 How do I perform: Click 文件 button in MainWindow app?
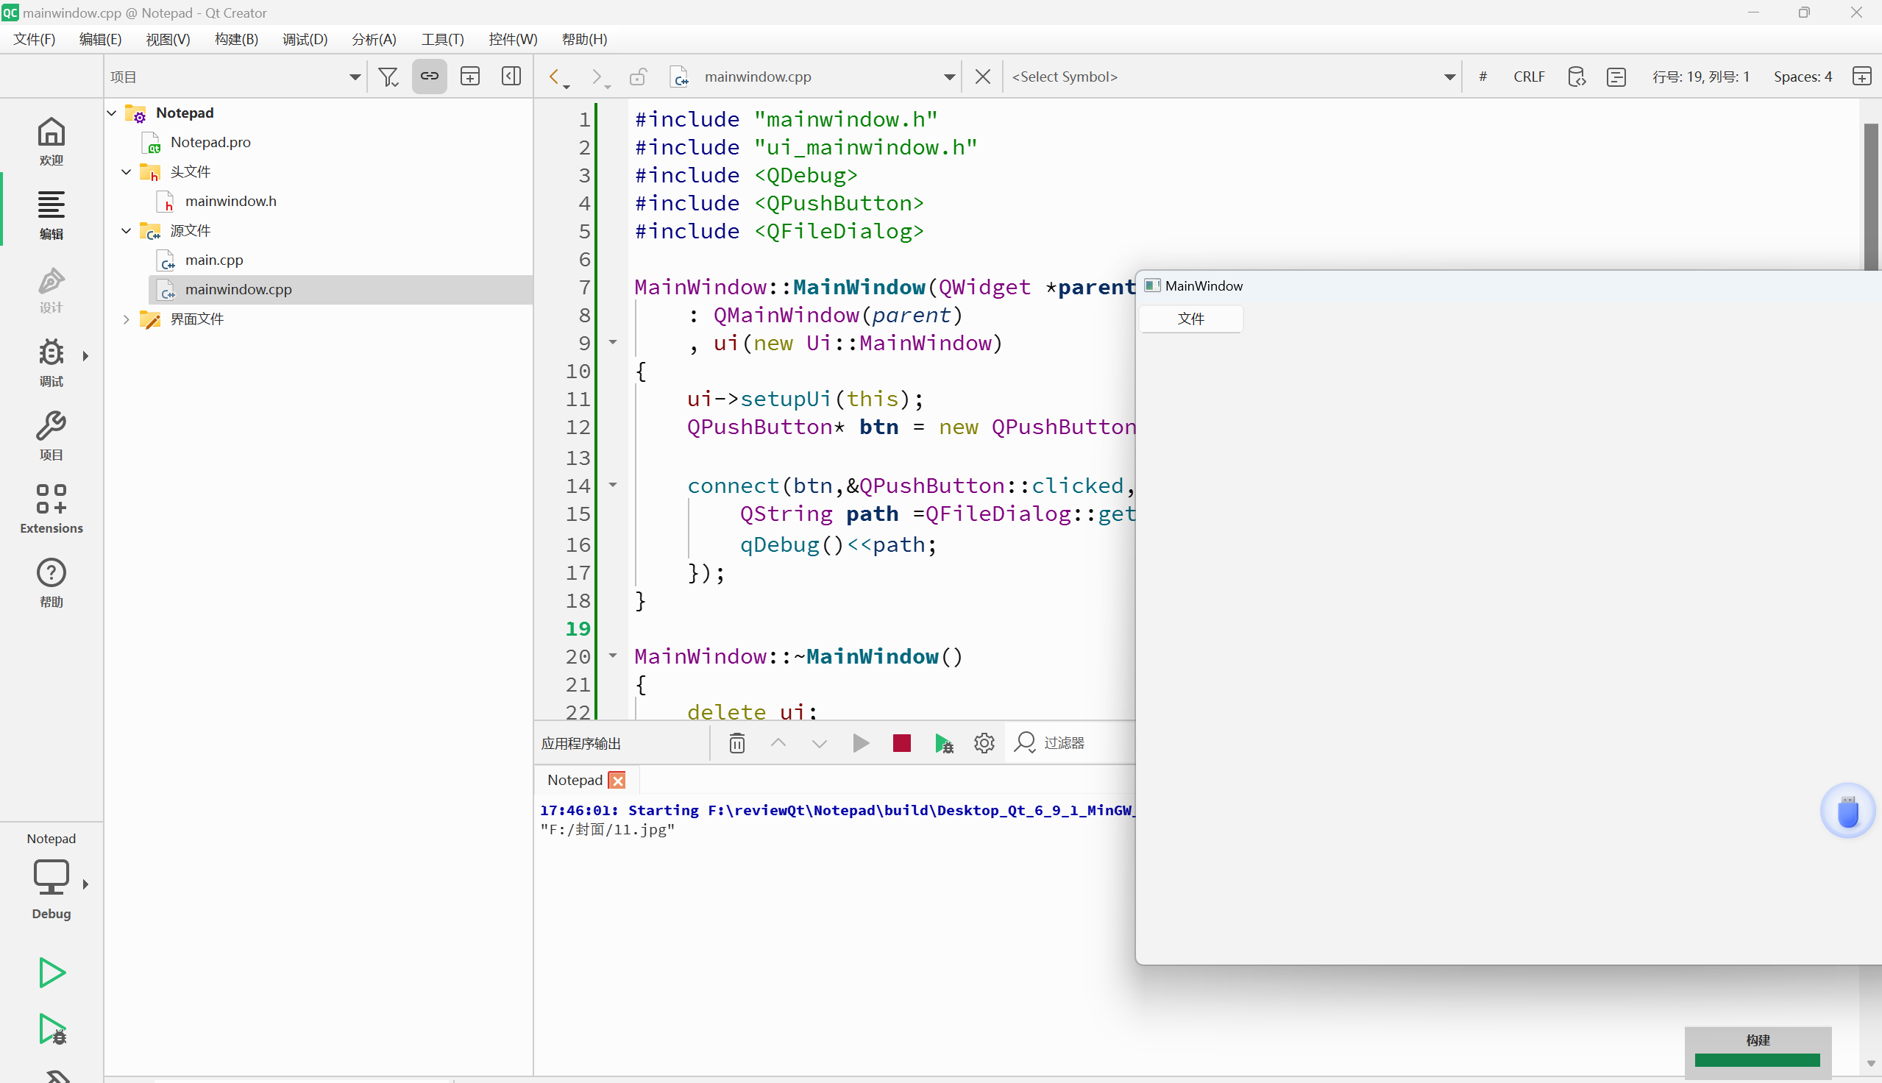point(1190,319)
